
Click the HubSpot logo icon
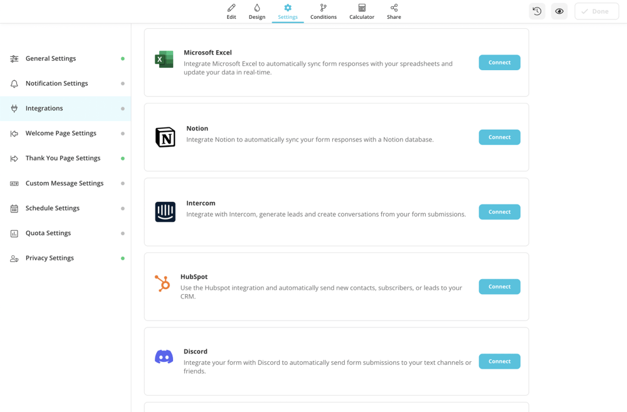[162, 283]
